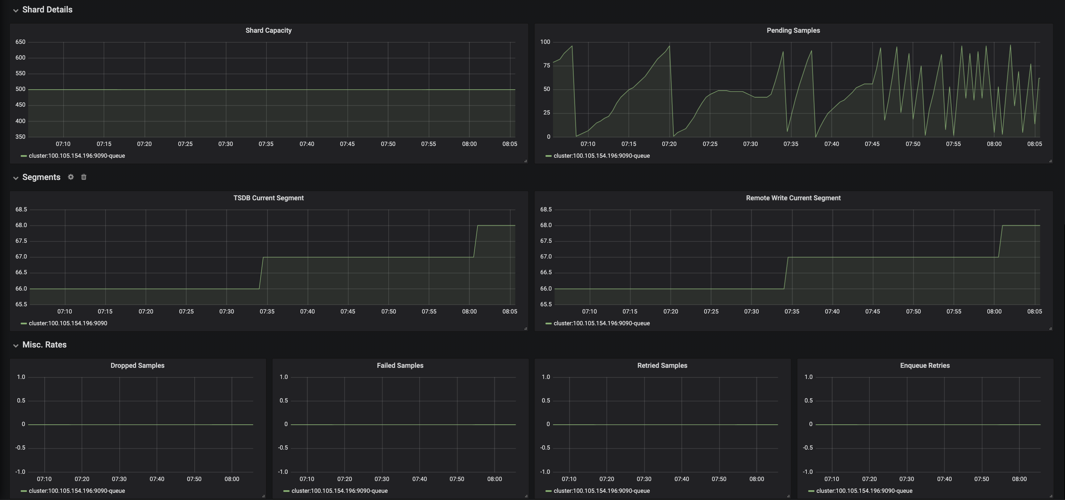Screen dimensions: 1065x500
Task: Click Dropped Samples panel resize handle
Action: [263, 496]
